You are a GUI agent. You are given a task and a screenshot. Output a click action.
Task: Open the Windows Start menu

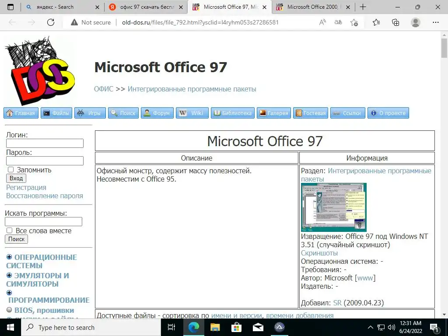(x=10, y=327)
